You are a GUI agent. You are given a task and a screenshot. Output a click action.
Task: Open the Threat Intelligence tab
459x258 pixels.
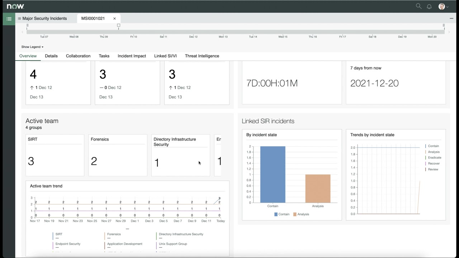[202, 56]
